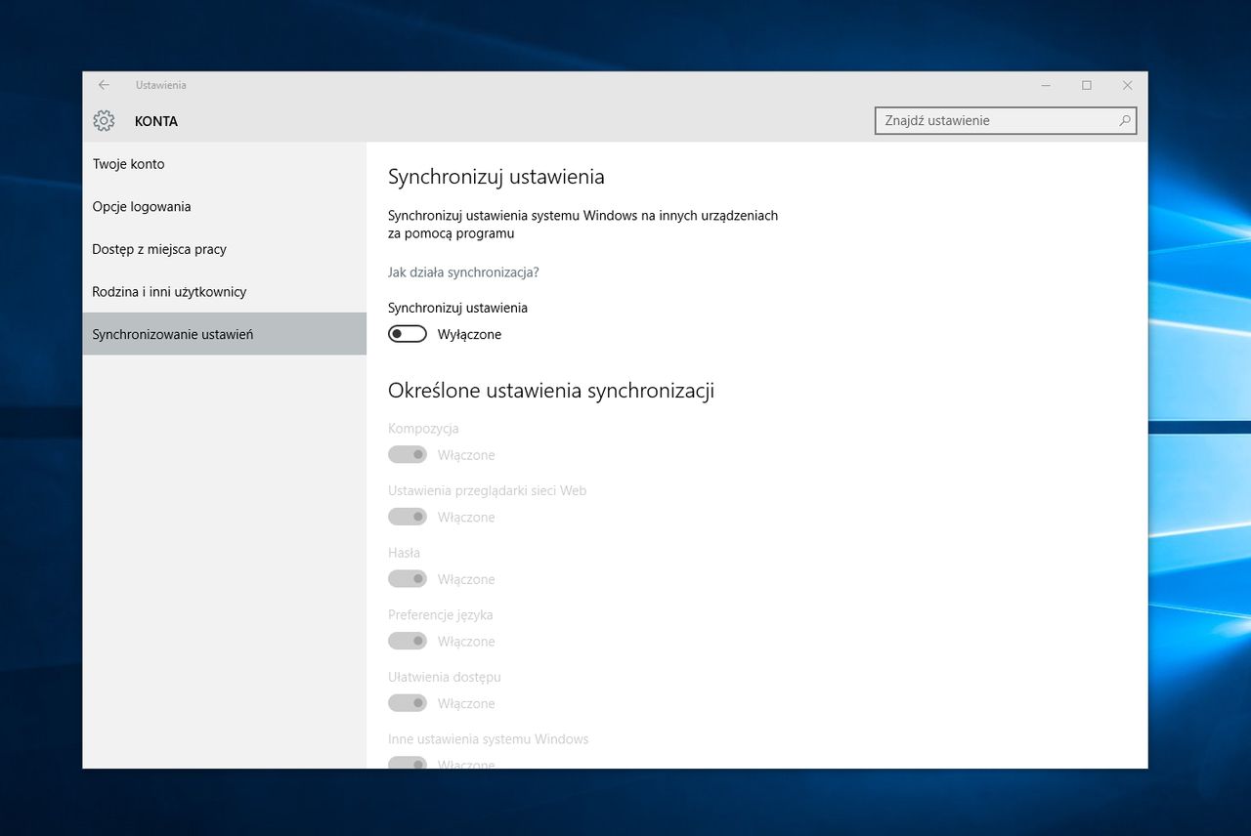1251x836 pixels.
Task: Click the settings gear icon beside KONTA
Action: 104,121
